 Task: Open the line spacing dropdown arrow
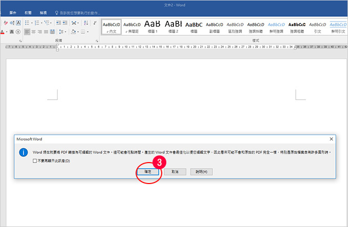click(x=66, y=32)
